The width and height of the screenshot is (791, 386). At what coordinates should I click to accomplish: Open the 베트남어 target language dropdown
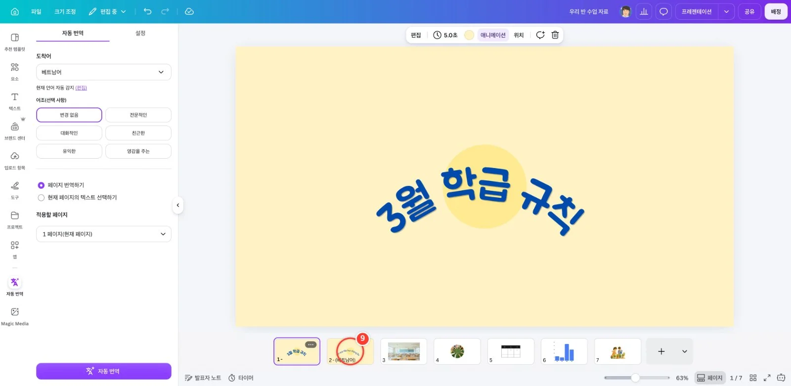tap(104, 72)
